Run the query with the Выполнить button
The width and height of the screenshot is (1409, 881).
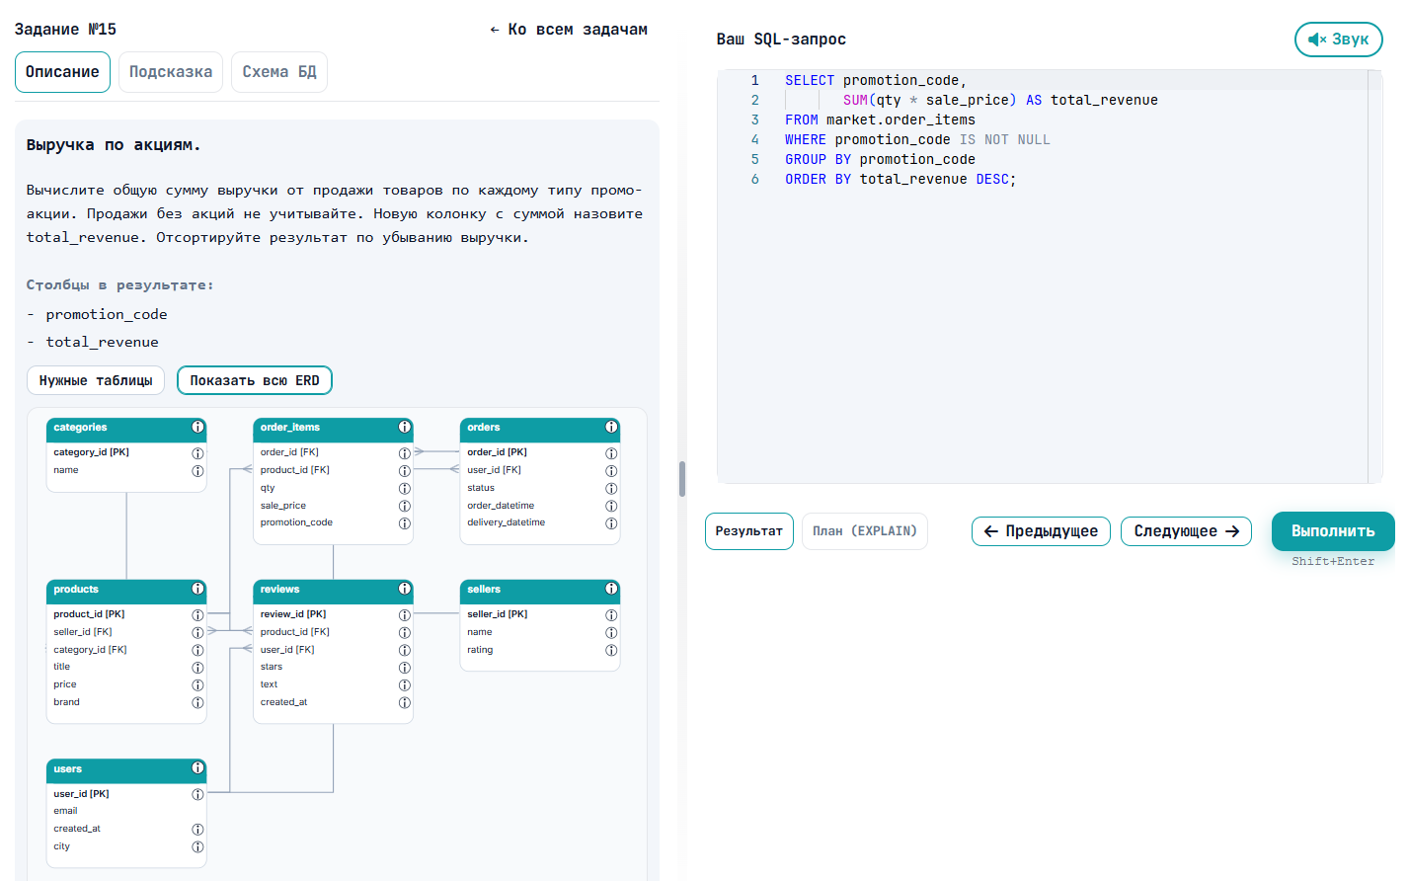[x=1332, y=530]
